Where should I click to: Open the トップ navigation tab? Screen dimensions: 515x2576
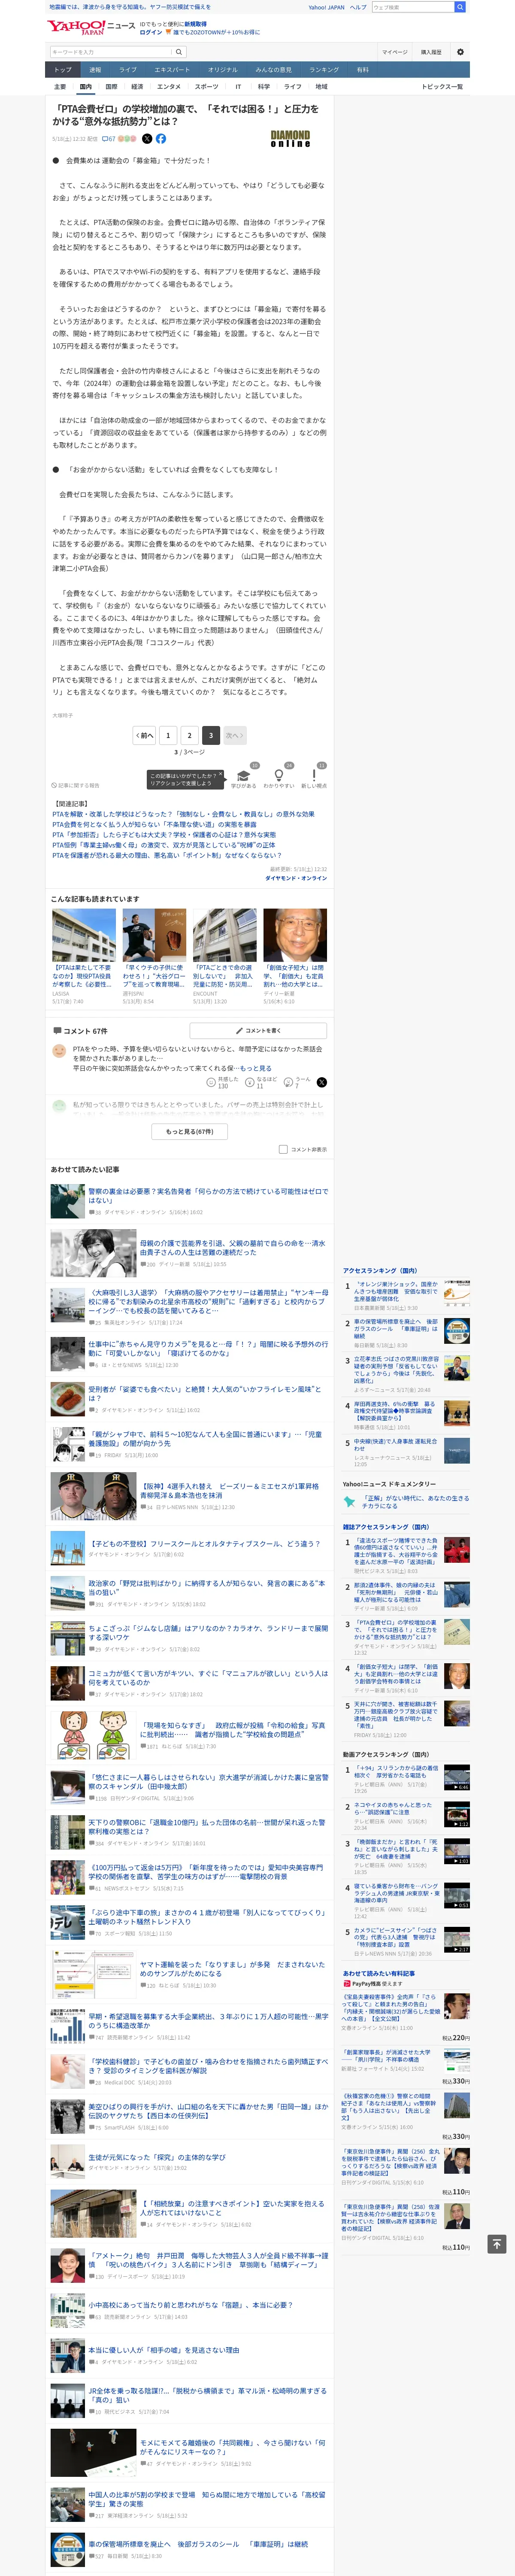click(x=63, y=70)
